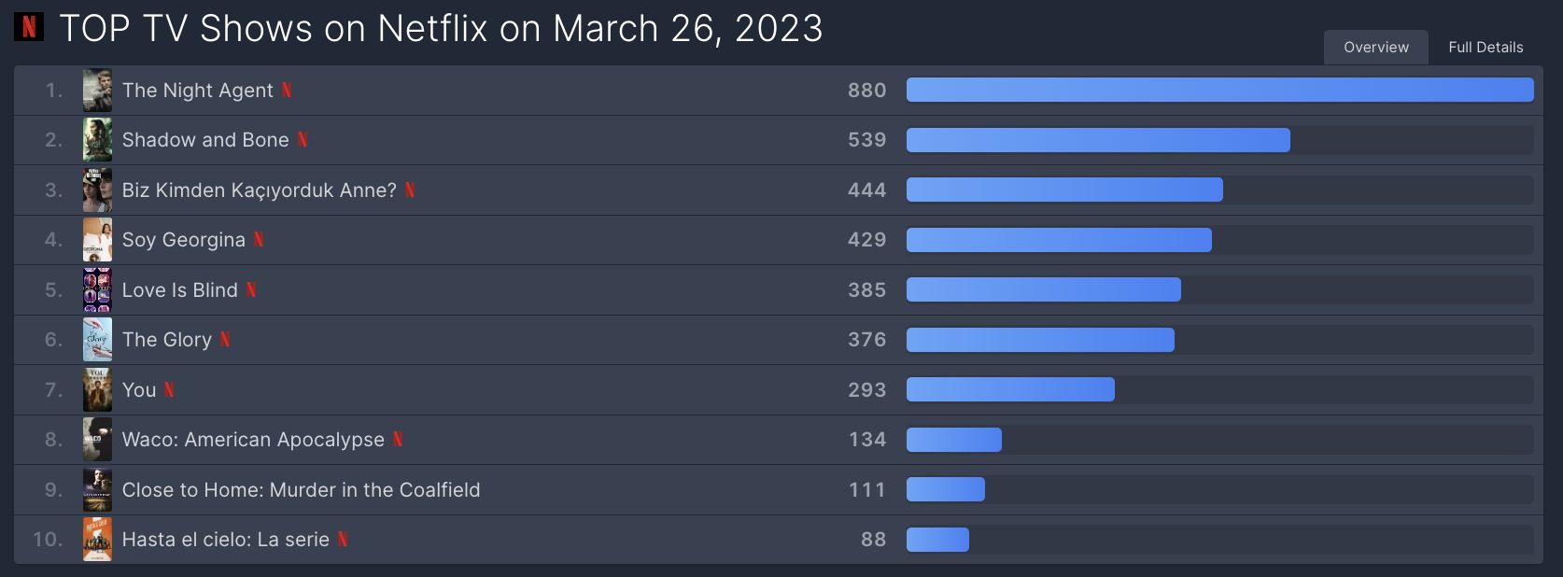This screenshot has height=577, width=1563.
Task: Click the Netflix N icon beside Shadow and Bone
Action: [303, 140]
